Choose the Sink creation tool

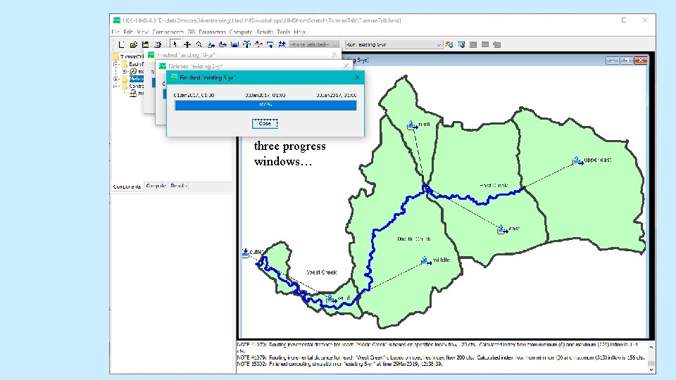coord(282,44)
